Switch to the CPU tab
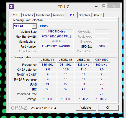The image size is (126, 118). click(16, 15)
